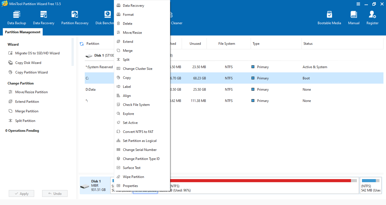Sort by File System column header
Screen dimensions: 386x205
(x=227, y=44)
